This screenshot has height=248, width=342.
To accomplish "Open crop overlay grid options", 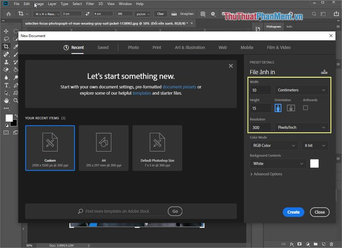I will tap(203, 14).
